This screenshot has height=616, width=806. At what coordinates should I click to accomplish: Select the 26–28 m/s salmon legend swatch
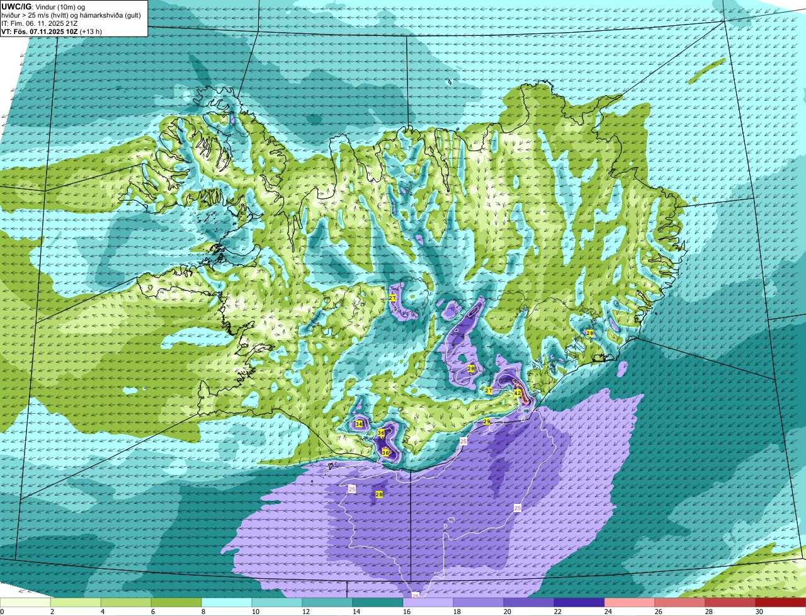click(680, 603)
